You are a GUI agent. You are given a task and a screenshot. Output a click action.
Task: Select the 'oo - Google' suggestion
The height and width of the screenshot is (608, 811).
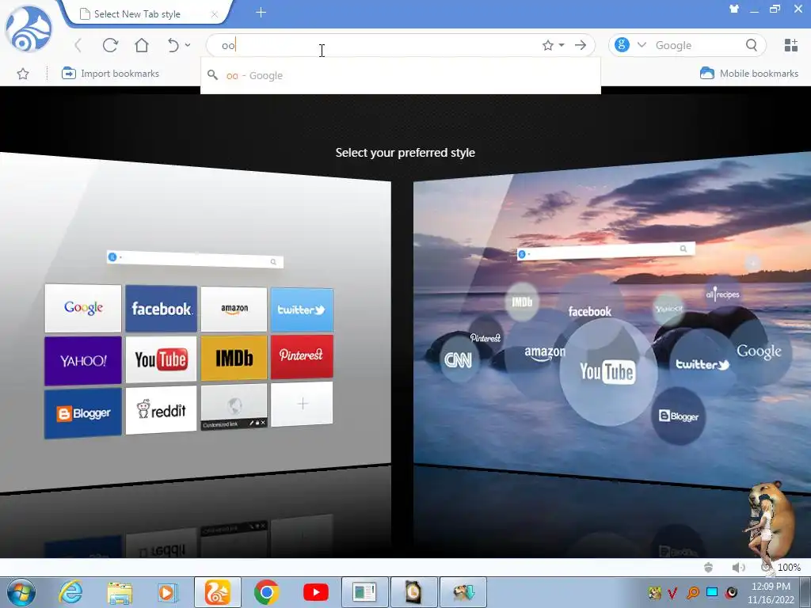click(x=400, y=75)
